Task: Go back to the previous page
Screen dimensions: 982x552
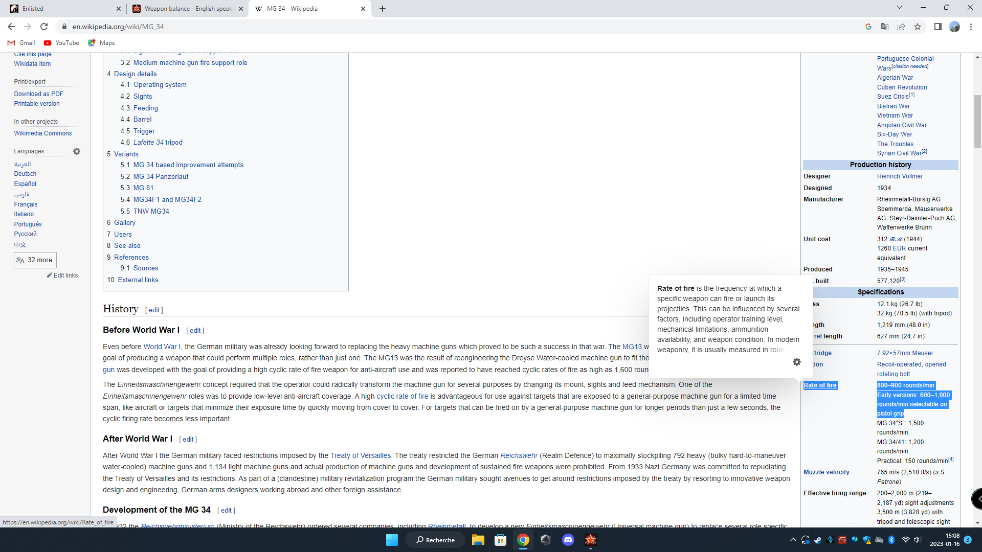Action: coord(11,27)
